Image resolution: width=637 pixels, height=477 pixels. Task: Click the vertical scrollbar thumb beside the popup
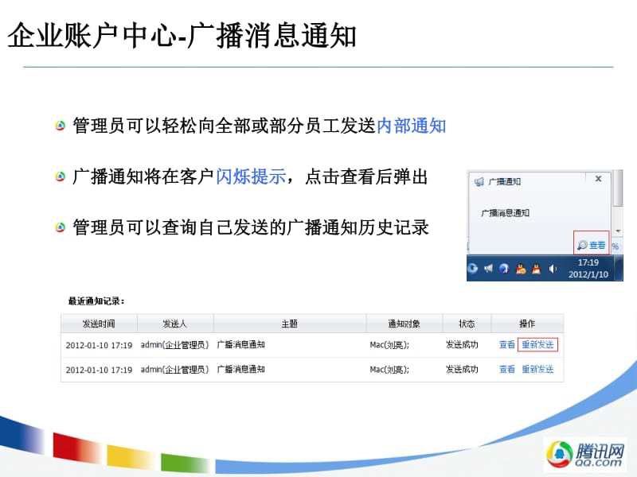point(619,188)
